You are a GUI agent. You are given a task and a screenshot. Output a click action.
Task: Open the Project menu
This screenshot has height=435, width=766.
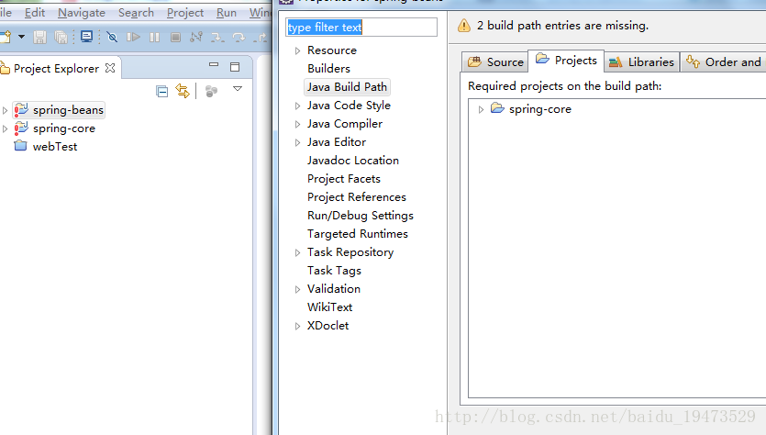(184, 12)
